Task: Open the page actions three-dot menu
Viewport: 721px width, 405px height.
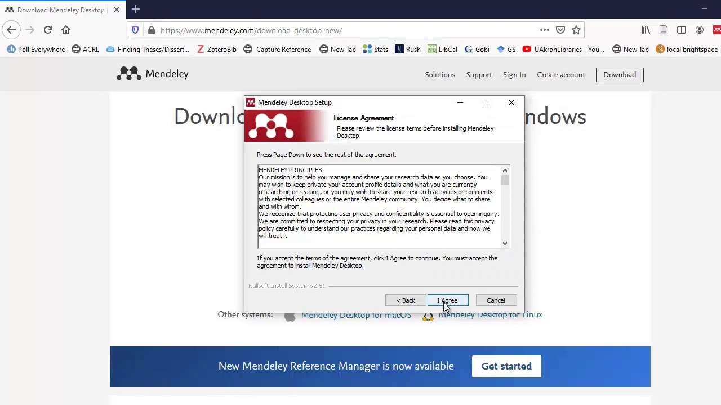Action: point(544,30)
